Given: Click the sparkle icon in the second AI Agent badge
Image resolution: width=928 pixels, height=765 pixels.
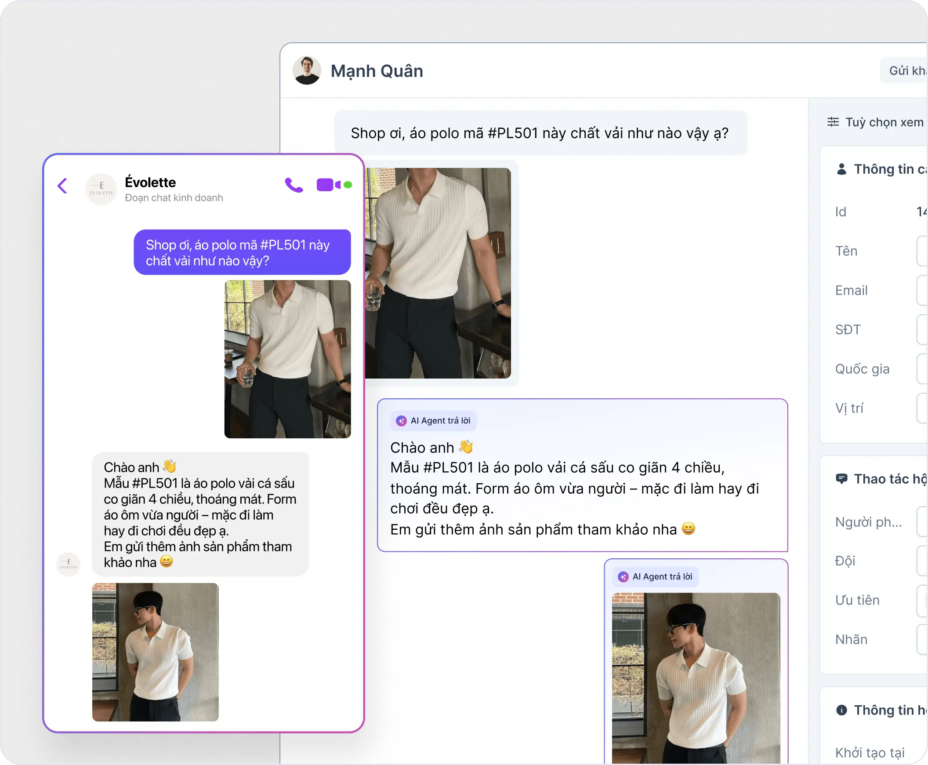Looking at the screenshot, I should (x=623, y=577).
